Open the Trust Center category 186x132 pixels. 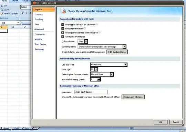click(x=40, y=44)
